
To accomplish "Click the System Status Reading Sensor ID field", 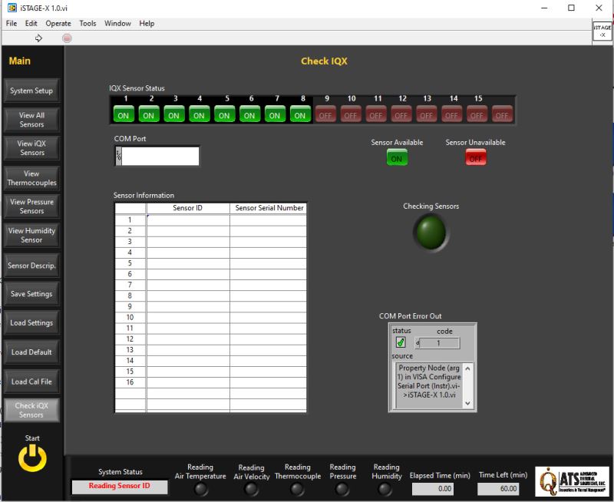I will (120, 486).
